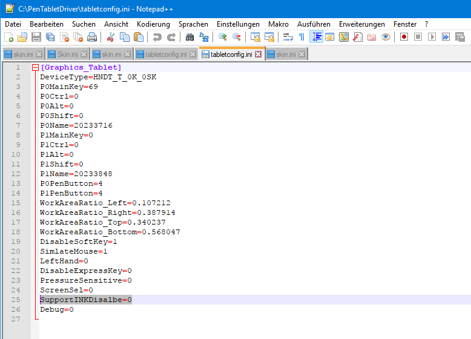Click the New file toolbar icon
This screenshot has height=339, width=471.
pos(8,38)
